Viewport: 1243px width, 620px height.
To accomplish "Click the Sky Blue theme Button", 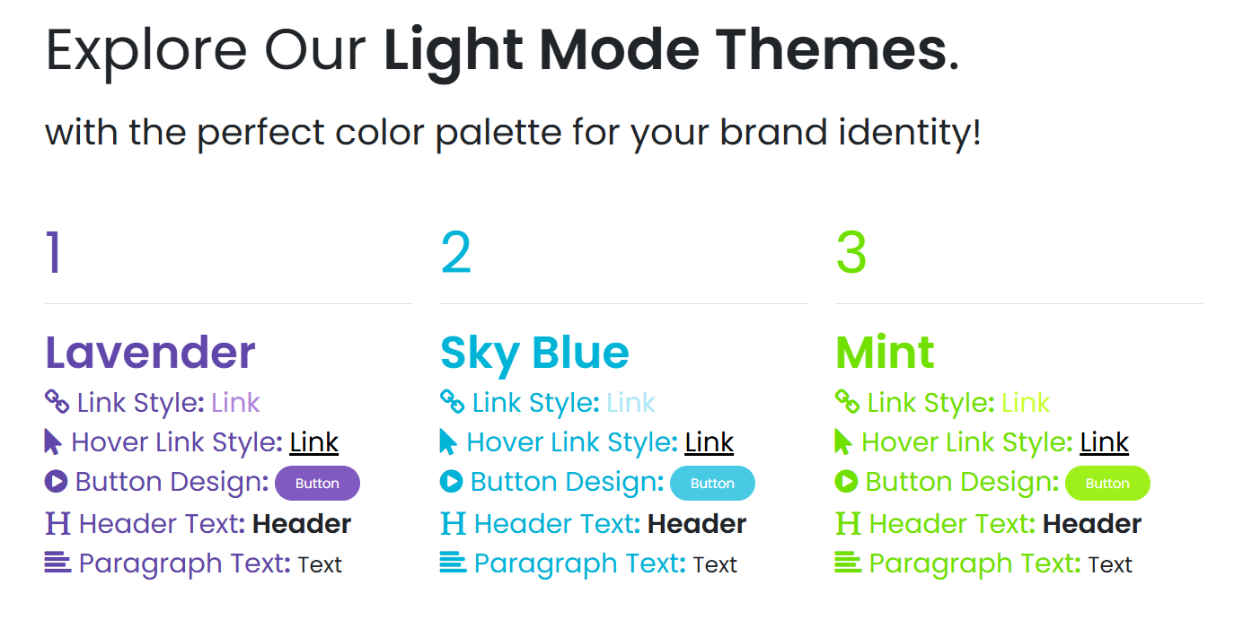I will 712,483.
